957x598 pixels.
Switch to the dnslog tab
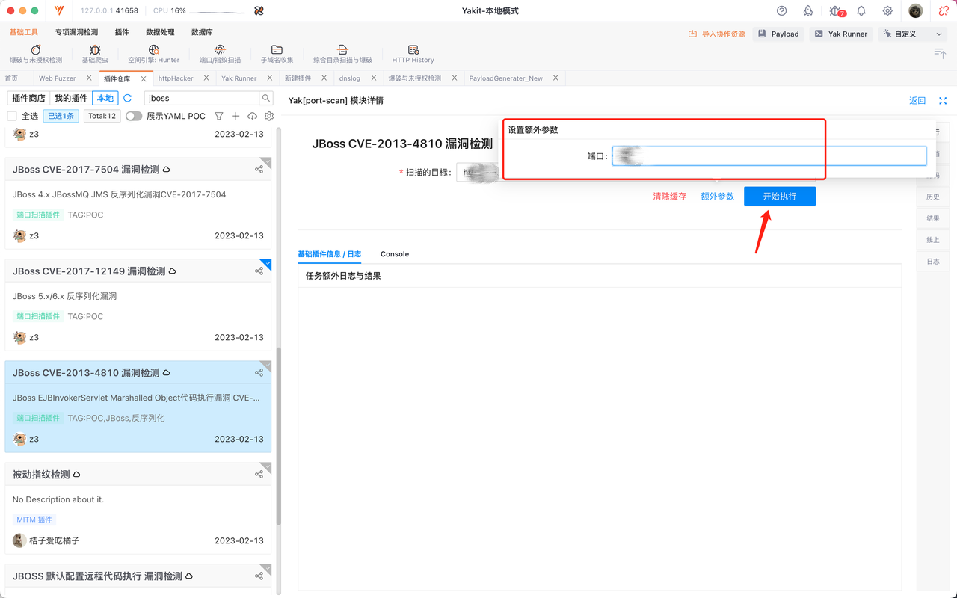tap(349, 78)
